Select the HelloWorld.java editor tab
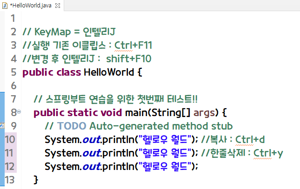This screenshot has width=300, height=189. pyautogui.click(x=32, y=6)
